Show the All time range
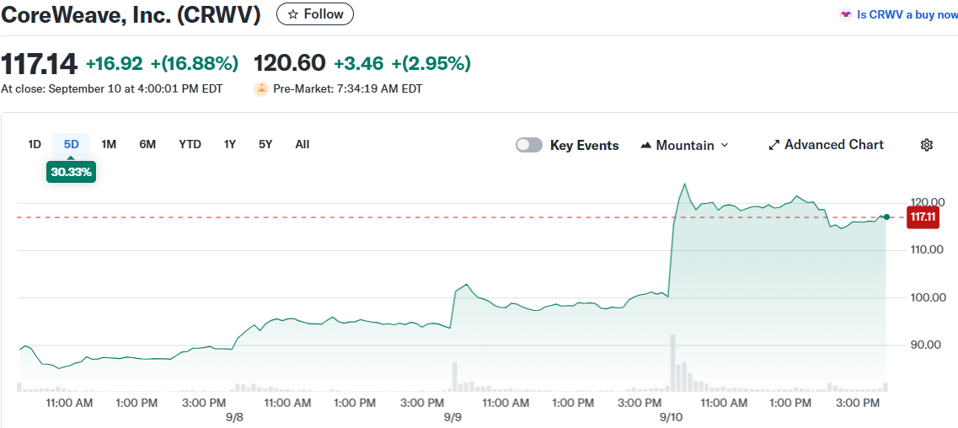 [x=302, y=145]
